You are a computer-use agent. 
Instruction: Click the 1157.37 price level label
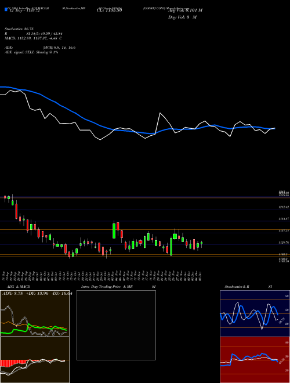pos(284,230)
